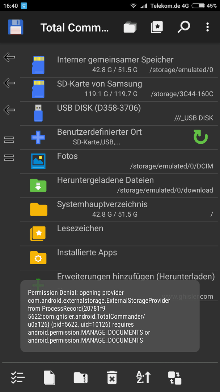Viewport: 220px width, 392px height.
Task: Tap the zip folder icon in bottom toolbar
Action: point(81,377)
